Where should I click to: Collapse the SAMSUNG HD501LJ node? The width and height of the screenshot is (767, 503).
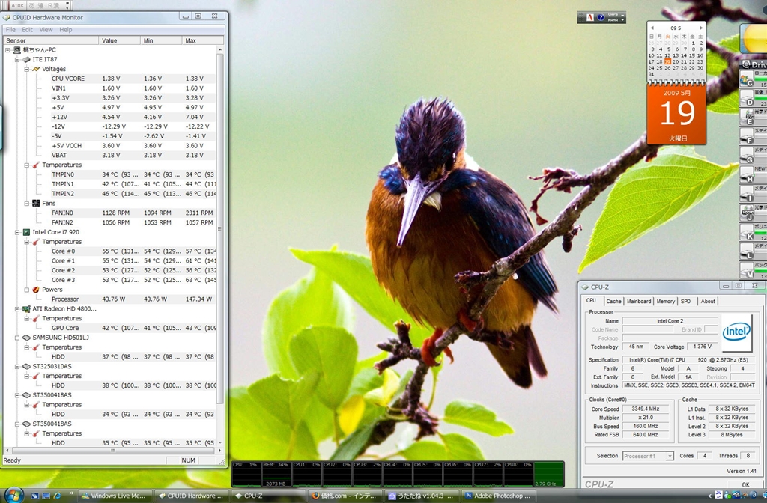(x=17, y=338)
